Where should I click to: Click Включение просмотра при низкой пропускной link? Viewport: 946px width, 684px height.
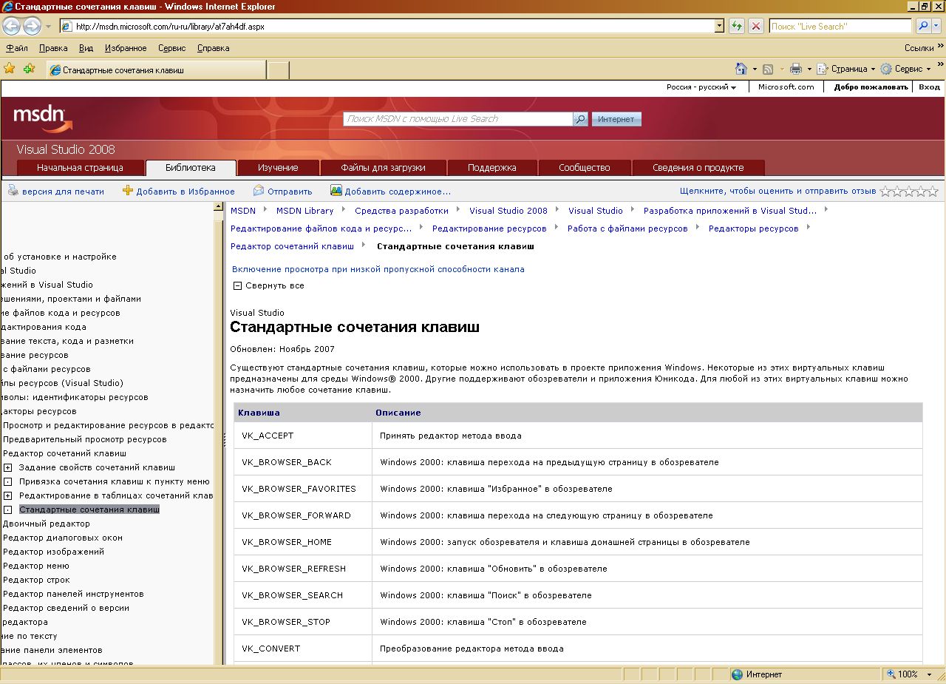point(378,269)
